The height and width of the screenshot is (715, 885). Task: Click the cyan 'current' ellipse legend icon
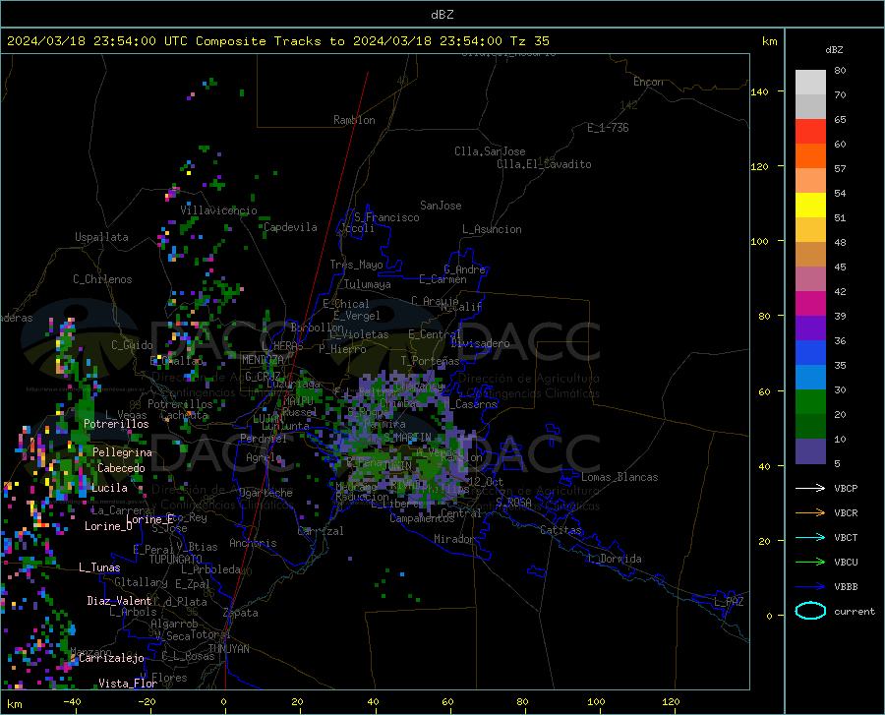coord(810,611)
